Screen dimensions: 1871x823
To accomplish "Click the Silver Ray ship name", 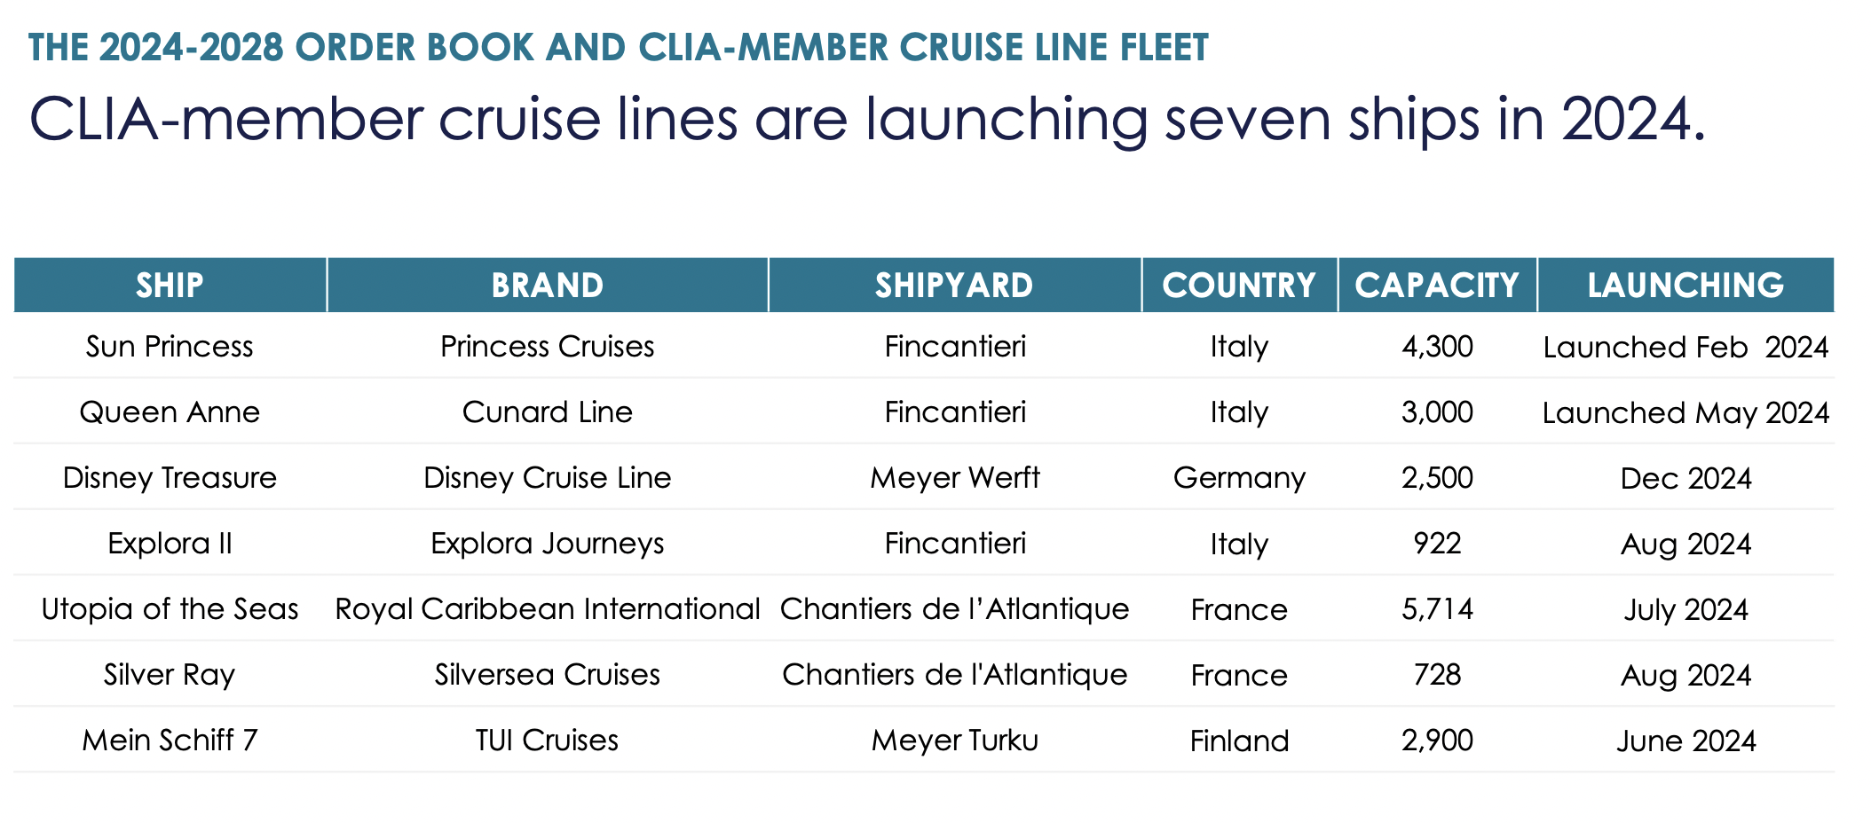I will (170, 675).
